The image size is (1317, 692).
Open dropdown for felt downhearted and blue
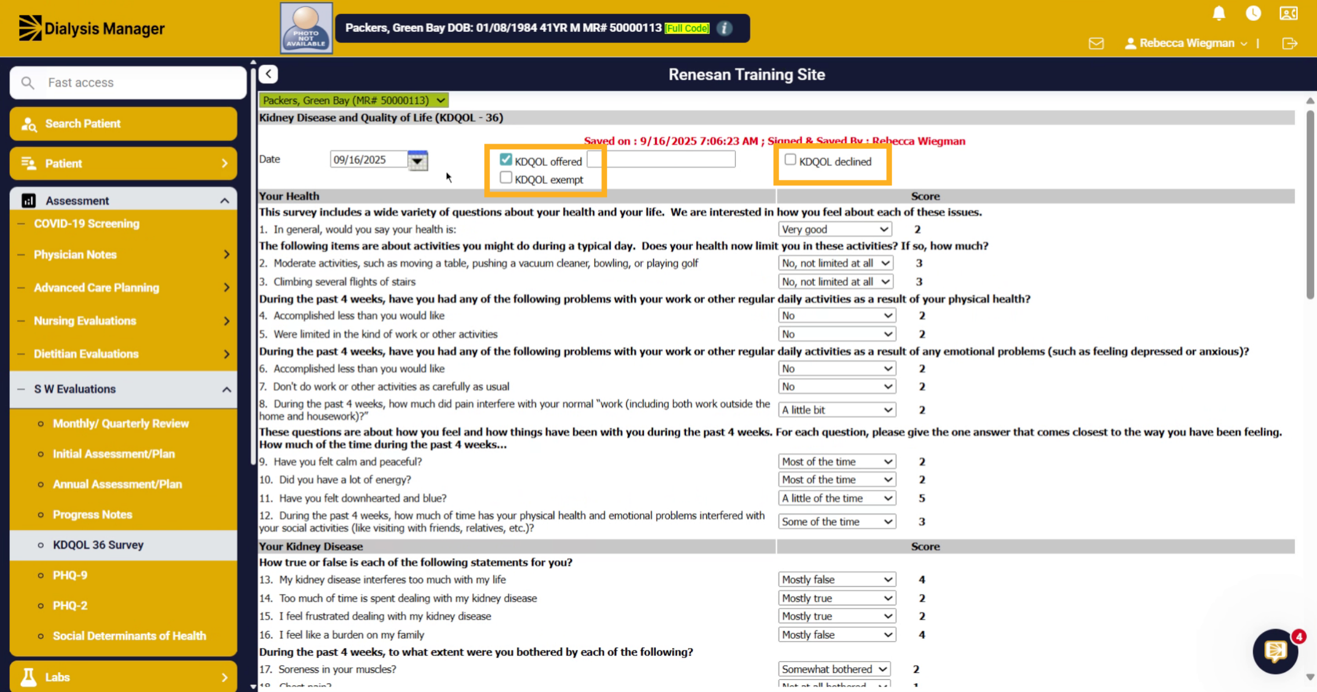[837, 498]
